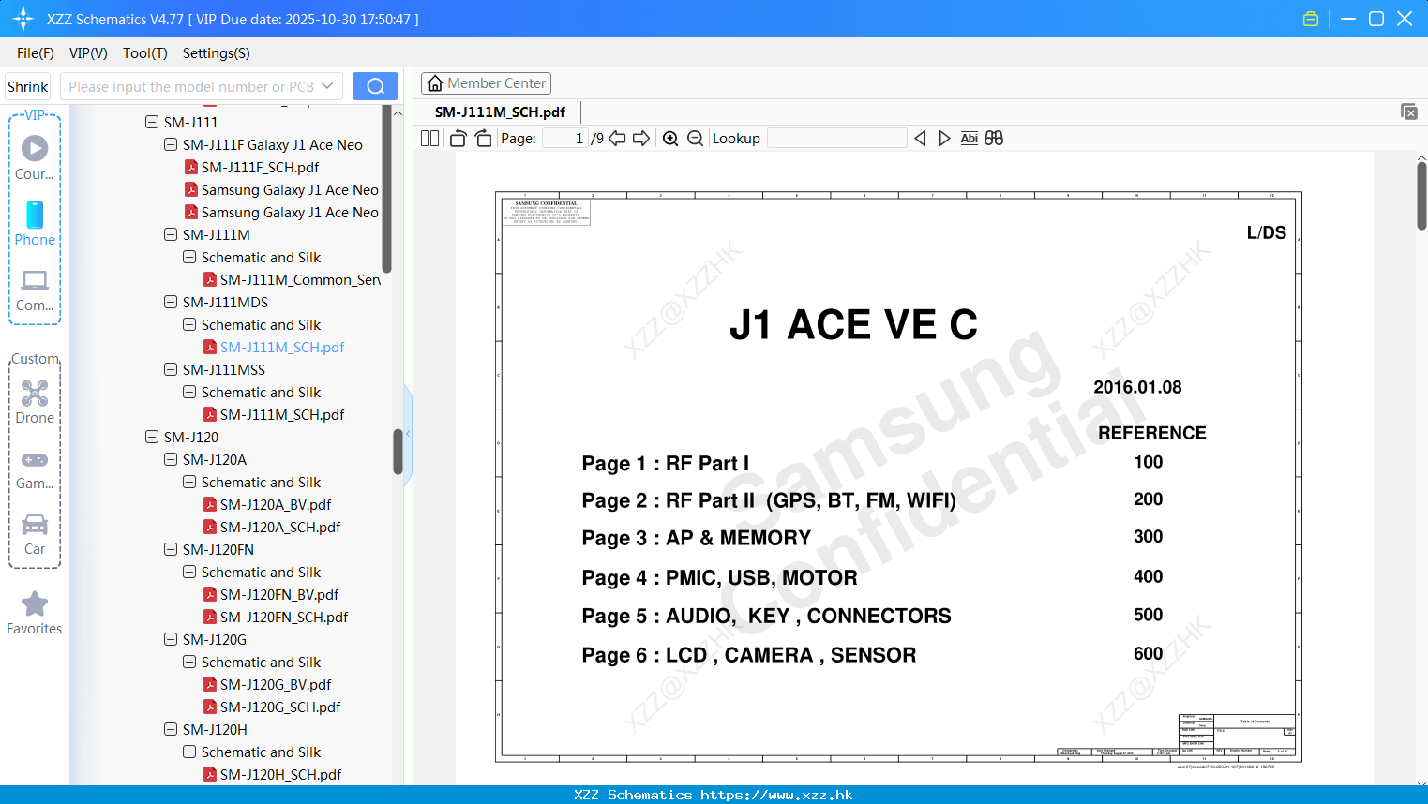1428x804 pixels.
Task: Go to next page arrow
Action: [641, 138]
